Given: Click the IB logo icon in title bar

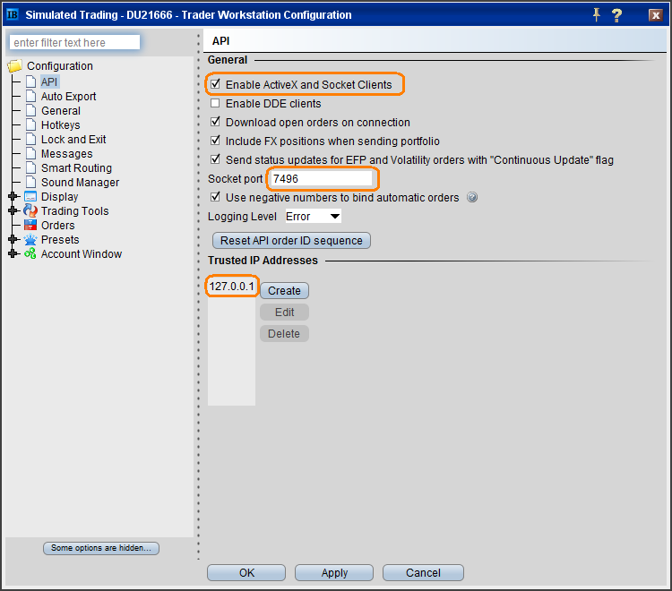Looking at the screenshot, I should (13, 14).
